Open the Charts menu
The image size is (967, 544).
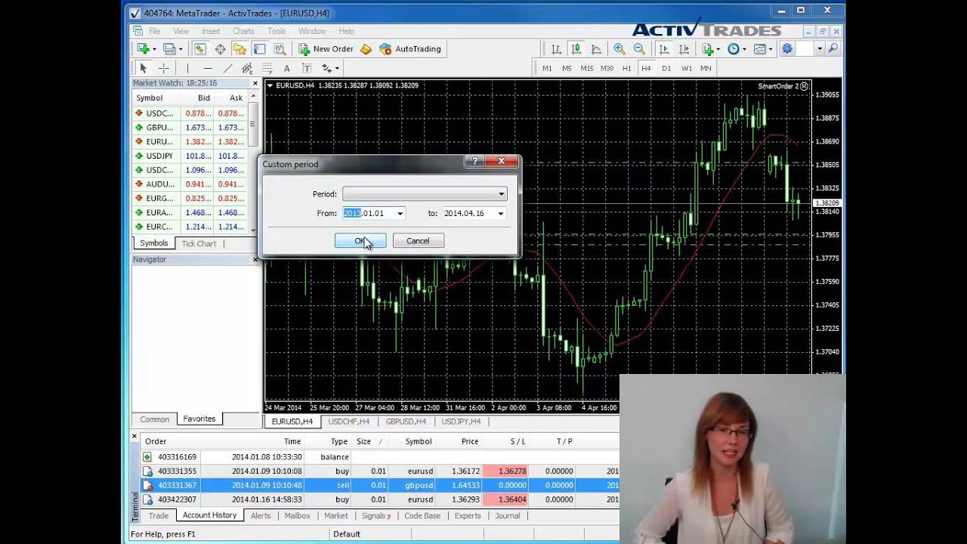tap(243, 31)
